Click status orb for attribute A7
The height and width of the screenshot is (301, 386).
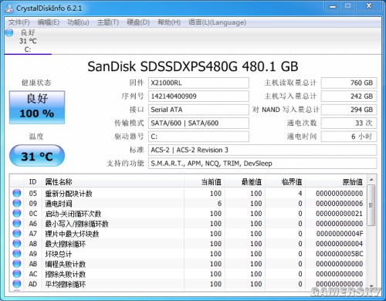point(17,233)
